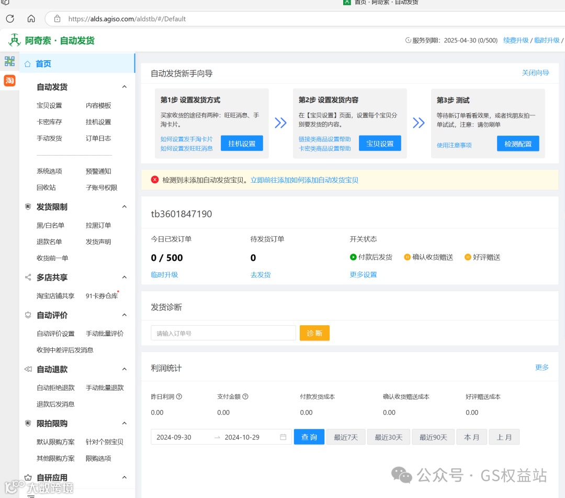Open 黑/白名单 menu item
565x498 pixels.
click(50, 225)
